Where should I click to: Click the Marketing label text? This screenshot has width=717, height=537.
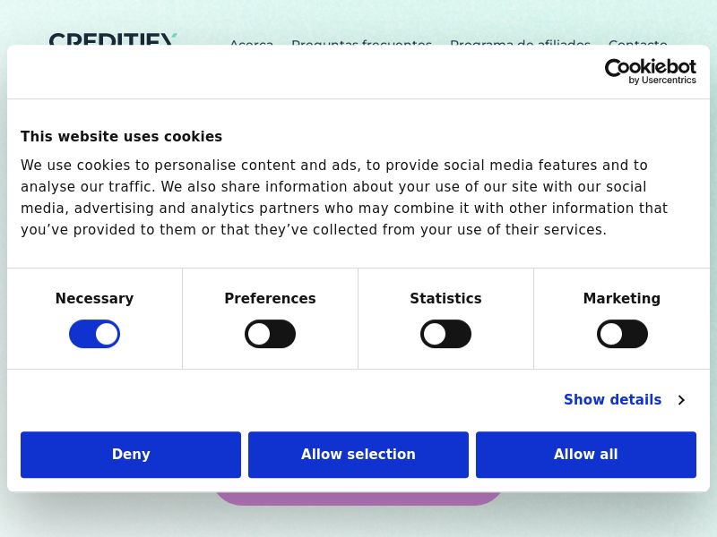pyautogui.click(x=622, y=299)
